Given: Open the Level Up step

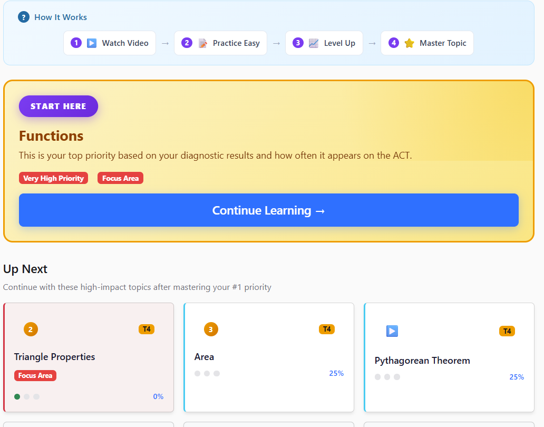Looking at the screenshot, I should click(324, 43).
